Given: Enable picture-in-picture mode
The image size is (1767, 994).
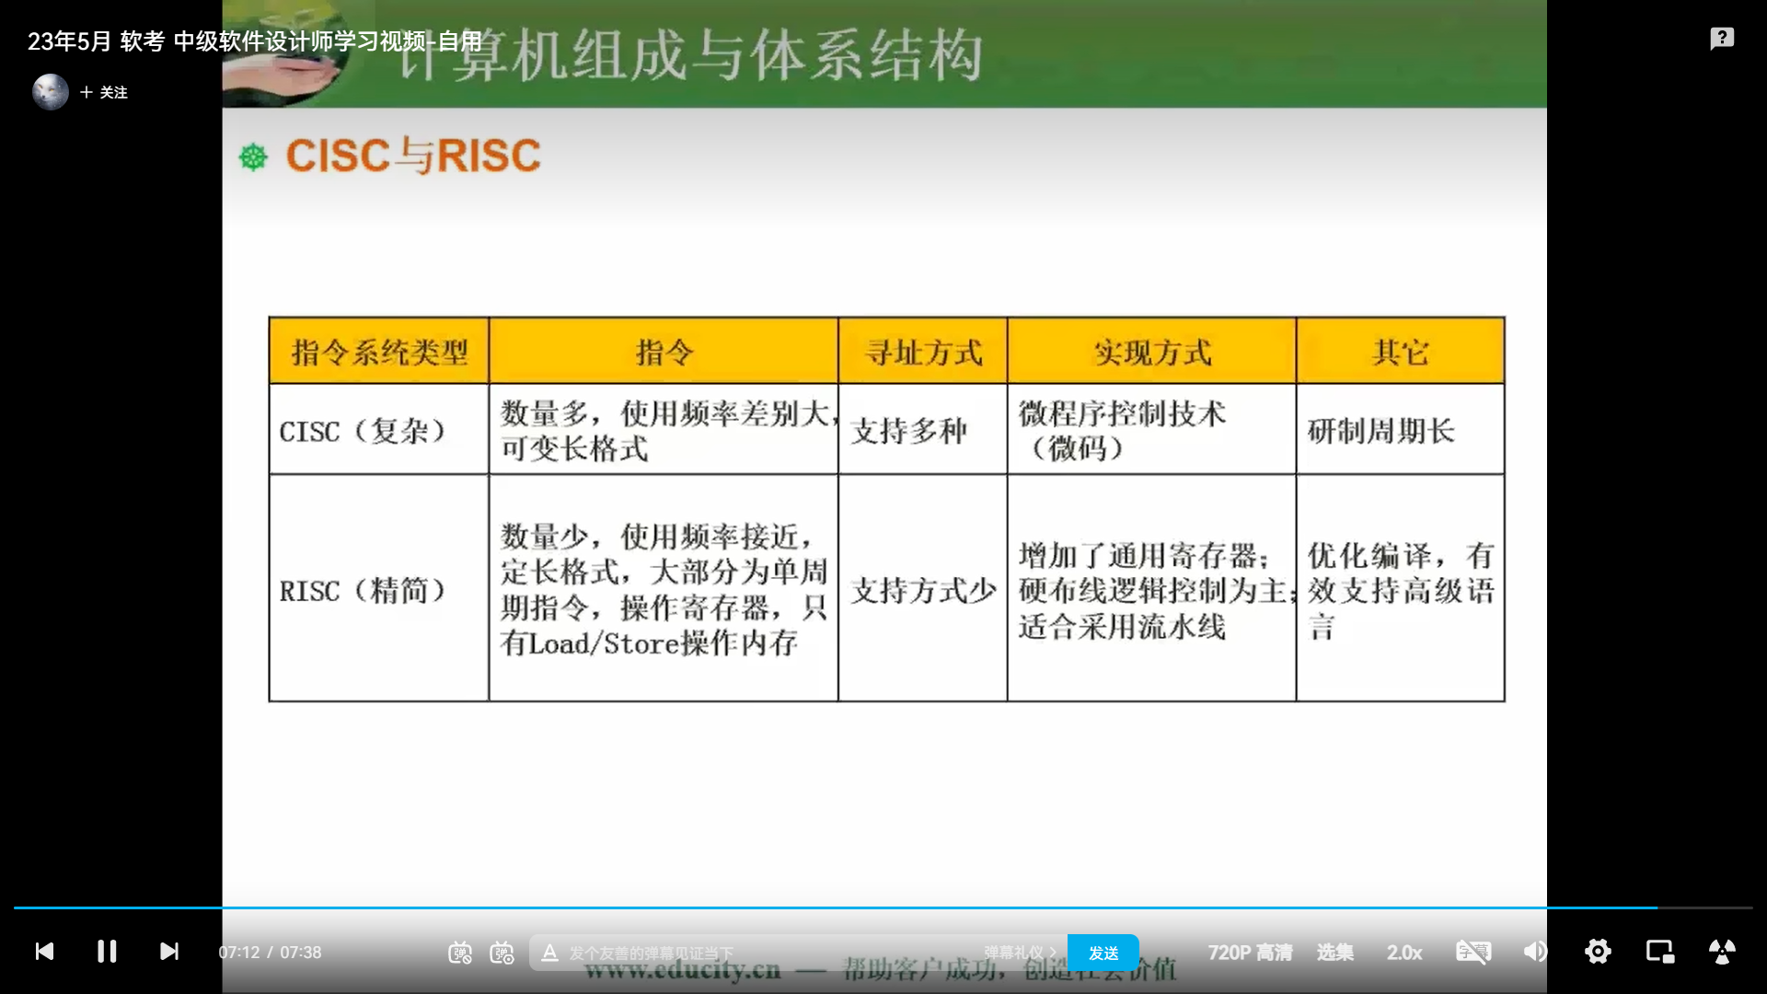Looking at the screenshot, I should click(x=1660, y=952).
